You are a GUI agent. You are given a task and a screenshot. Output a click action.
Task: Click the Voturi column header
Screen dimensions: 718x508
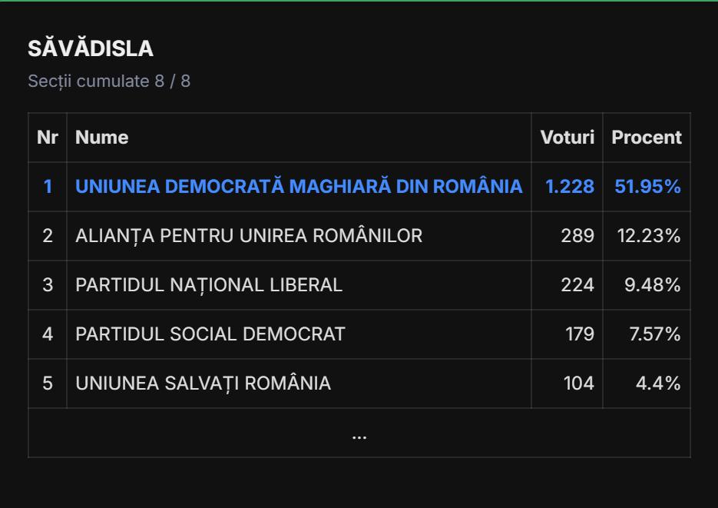(x=567, y=138)
